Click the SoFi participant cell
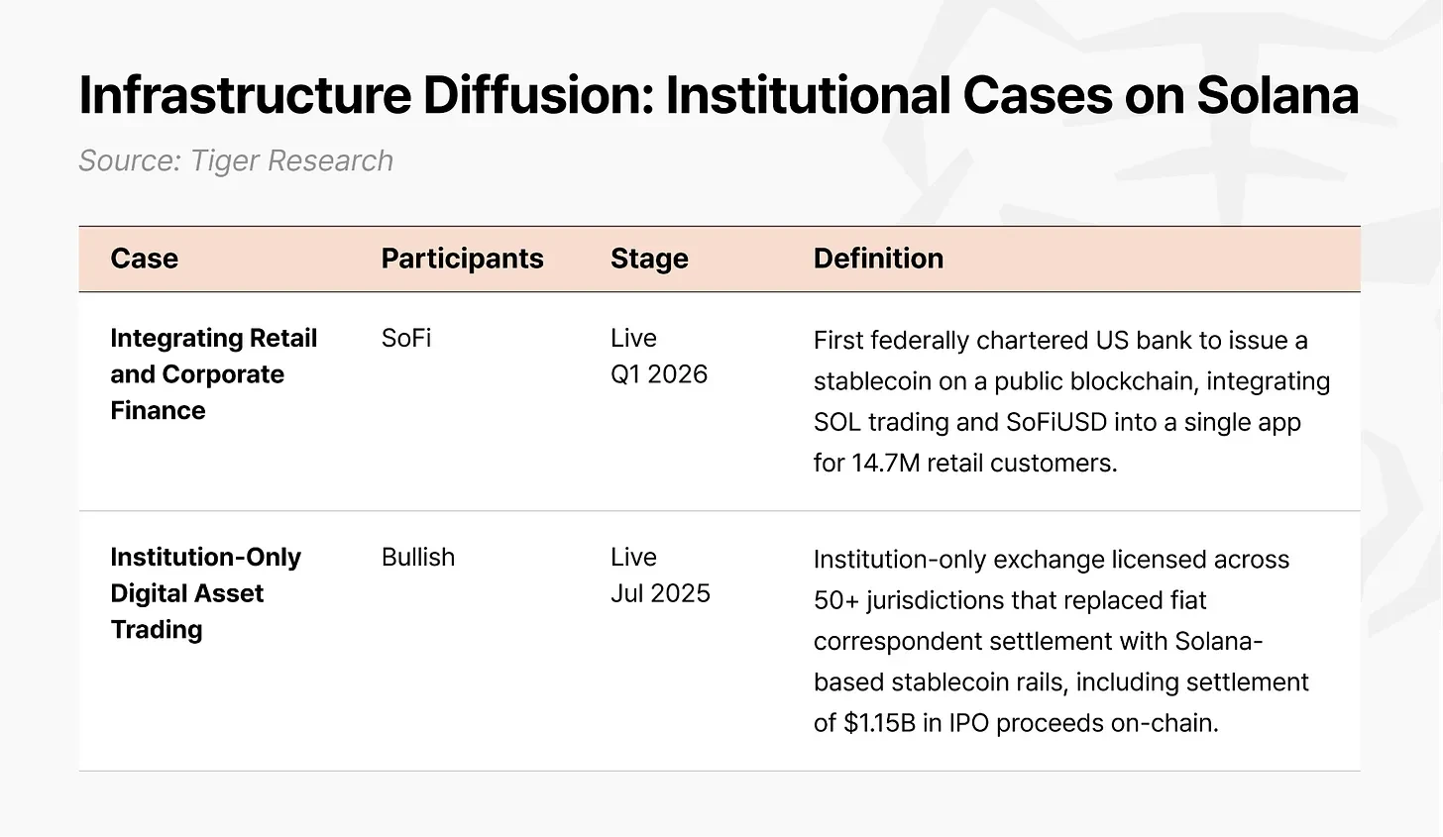 click(406, 338)
